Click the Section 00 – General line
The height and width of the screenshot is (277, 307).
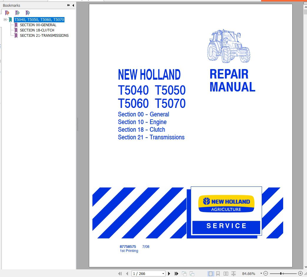coord(144,114)
